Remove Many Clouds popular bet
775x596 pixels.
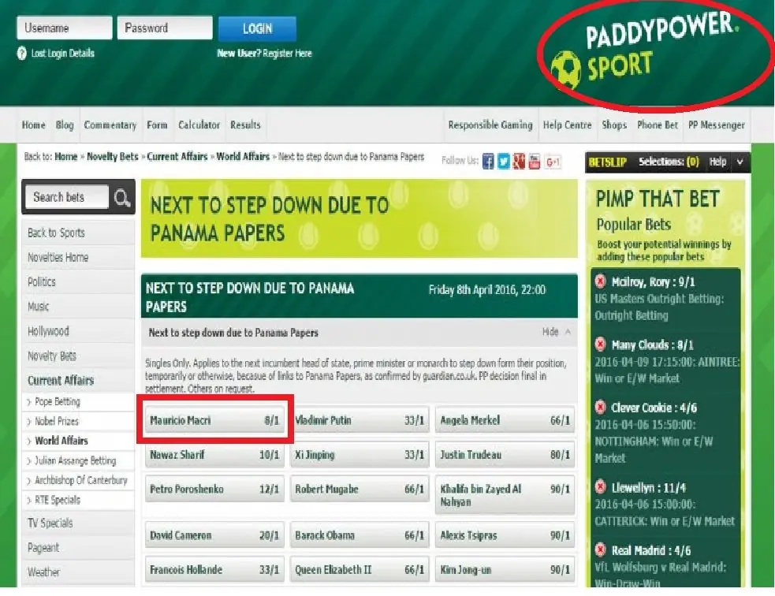[600, 345]
